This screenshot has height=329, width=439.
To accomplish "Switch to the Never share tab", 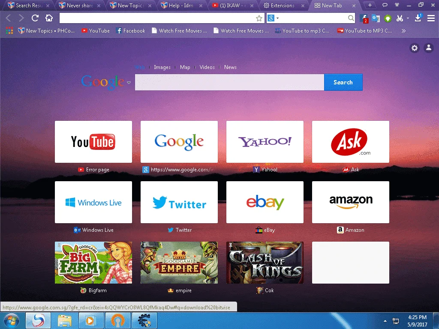I will 80,5.
